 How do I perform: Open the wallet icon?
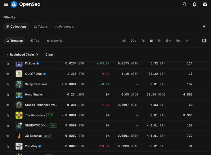pyautogui.click(x=205, y=4)
